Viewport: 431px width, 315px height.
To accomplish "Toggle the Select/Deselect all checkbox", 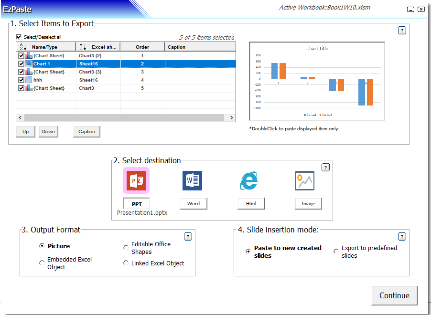I will point(18,37).
